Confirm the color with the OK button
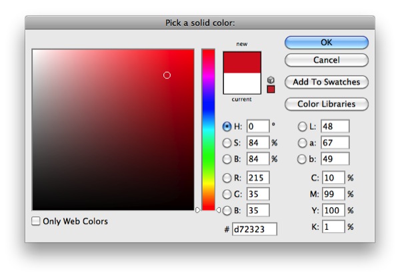 (x=327, y=43)
